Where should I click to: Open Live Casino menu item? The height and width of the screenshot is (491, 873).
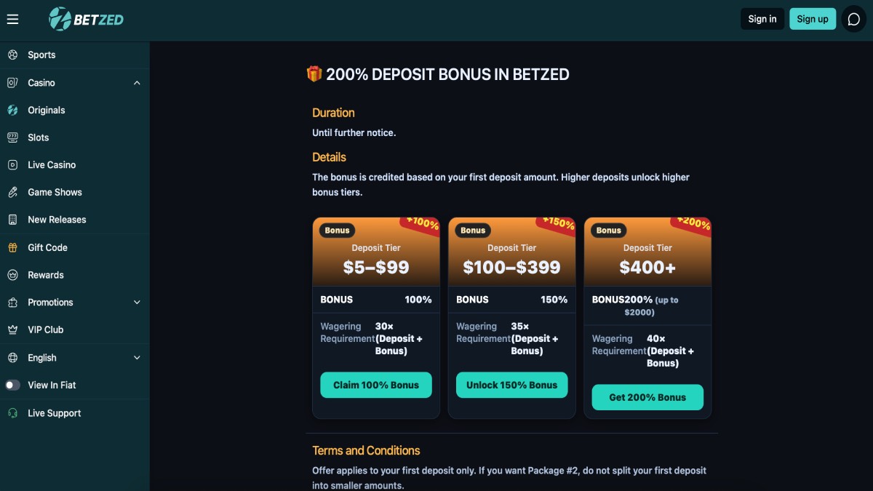click(x=52, y=165)
